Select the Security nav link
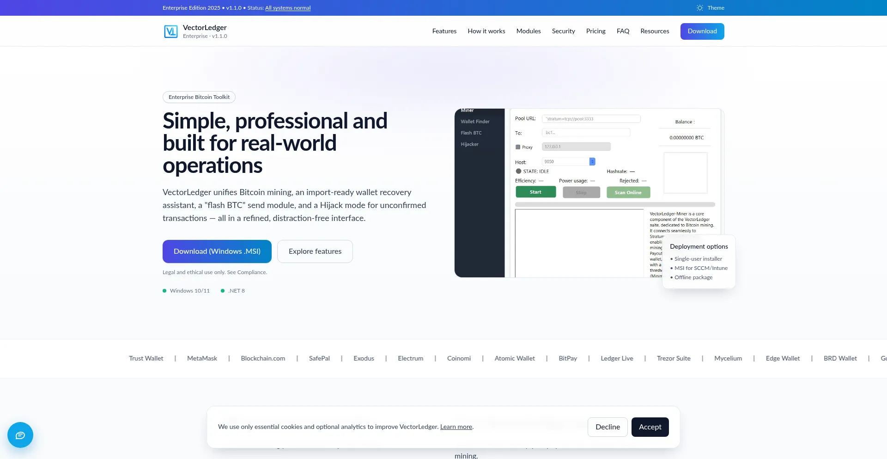 [563, 31]
